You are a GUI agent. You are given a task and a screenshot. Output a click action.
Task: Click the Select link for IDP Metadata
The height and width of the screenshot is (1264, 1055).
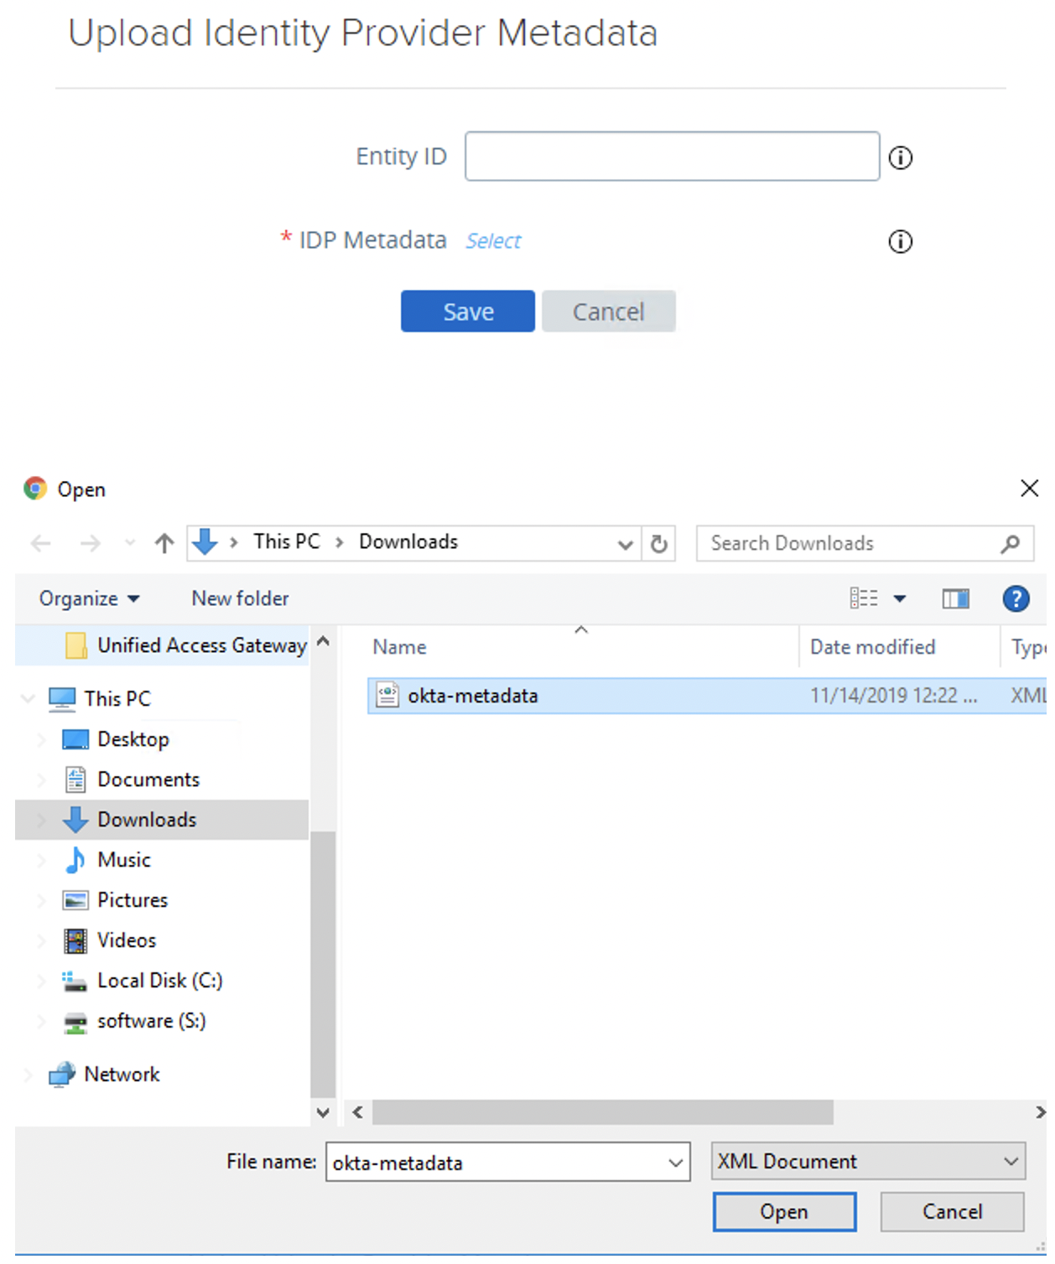(493, 241)
